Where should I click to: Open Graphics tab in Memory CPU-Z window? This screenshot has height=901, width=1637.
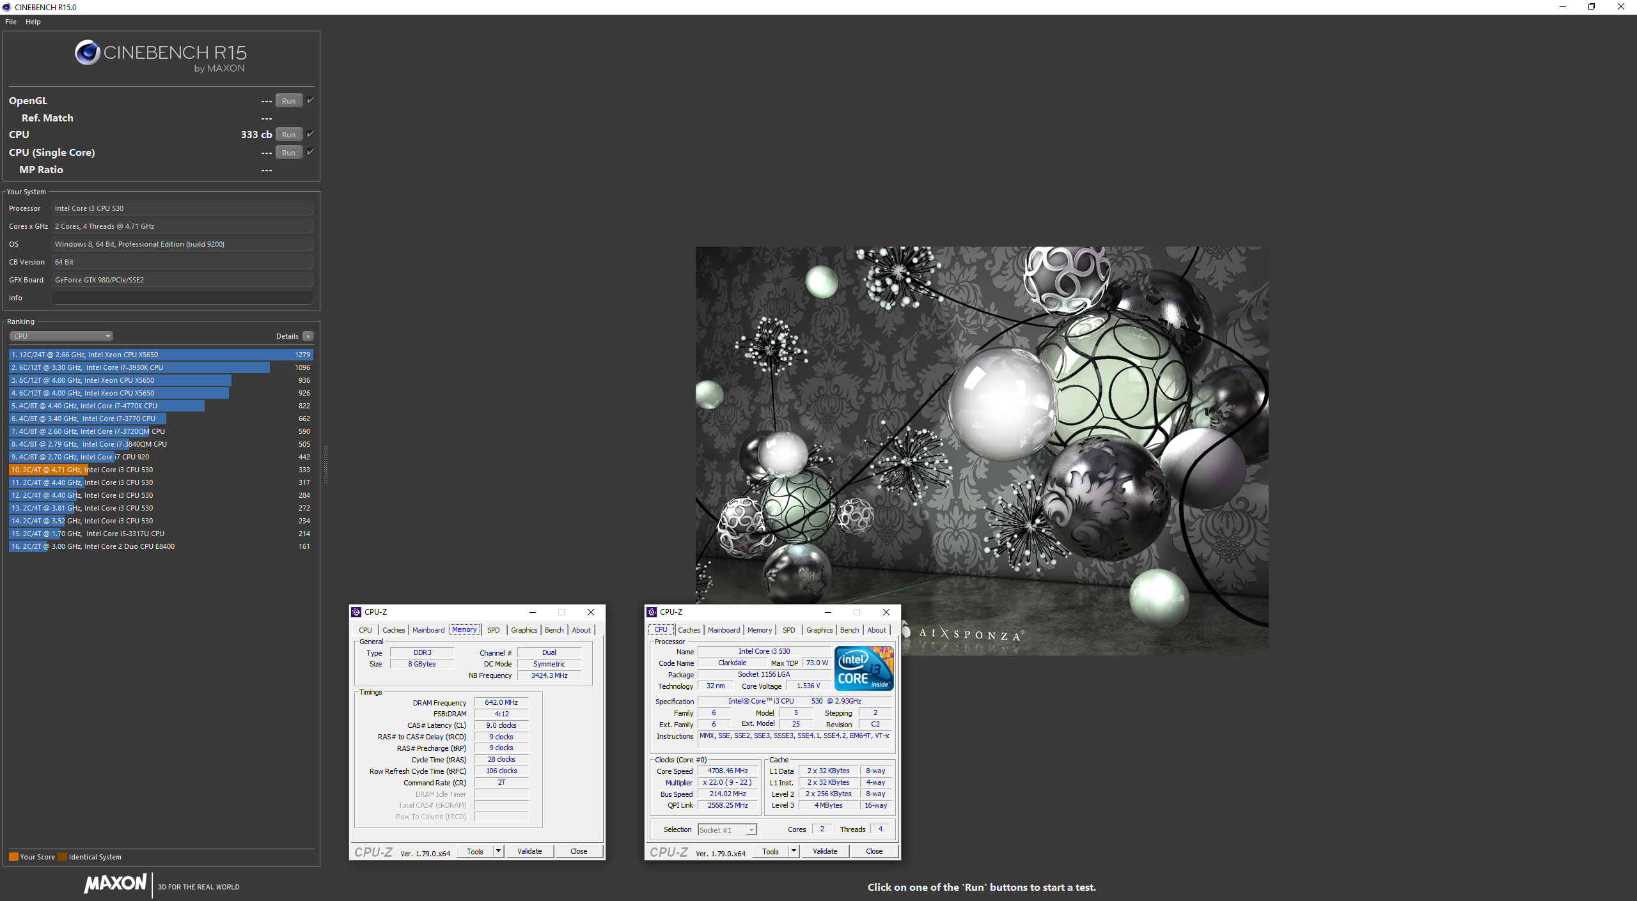pyautogui.click(x=524, y=630)
